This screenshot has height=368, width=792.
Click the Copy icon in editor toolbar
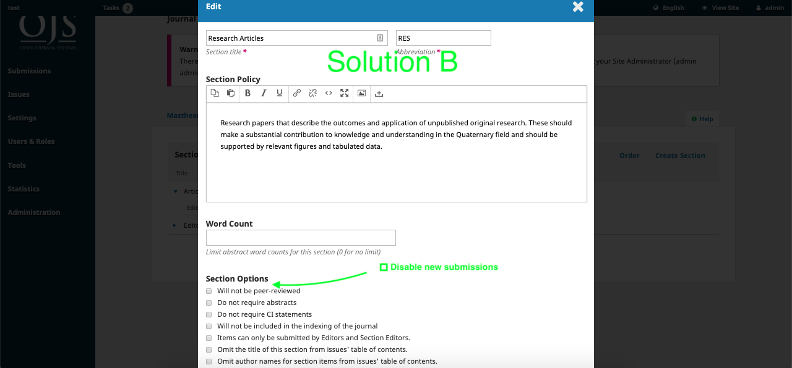point(215,93)
